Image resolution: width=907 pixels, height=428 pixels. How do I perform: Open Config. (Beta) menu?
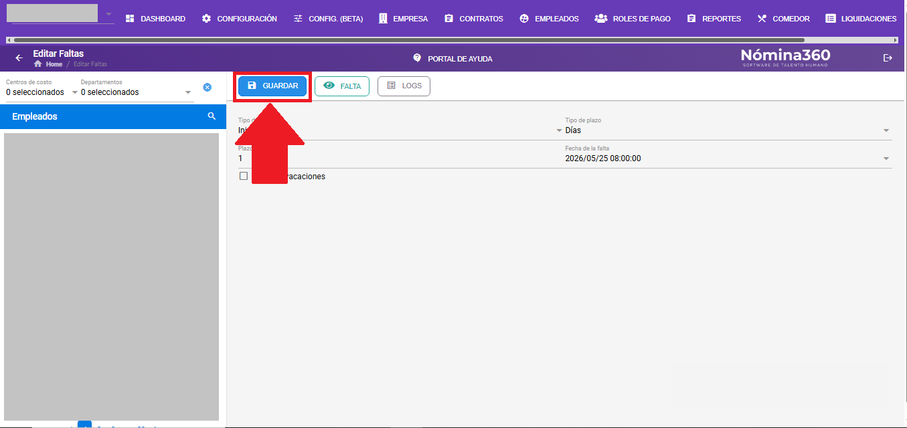point(328,19)
